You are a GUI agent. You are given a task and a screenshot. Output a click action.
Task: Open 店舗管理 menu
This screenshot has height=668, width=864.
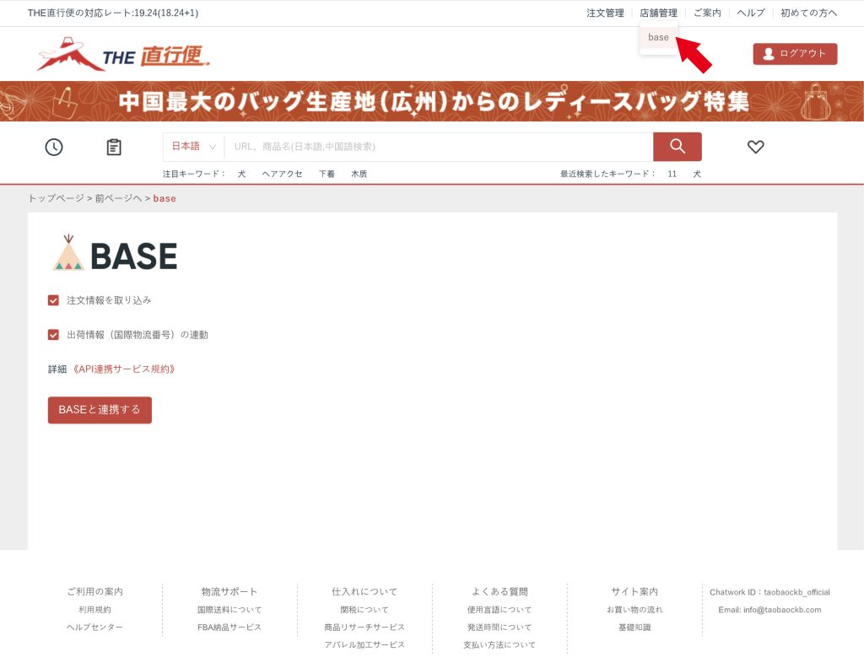pos(658,13)
